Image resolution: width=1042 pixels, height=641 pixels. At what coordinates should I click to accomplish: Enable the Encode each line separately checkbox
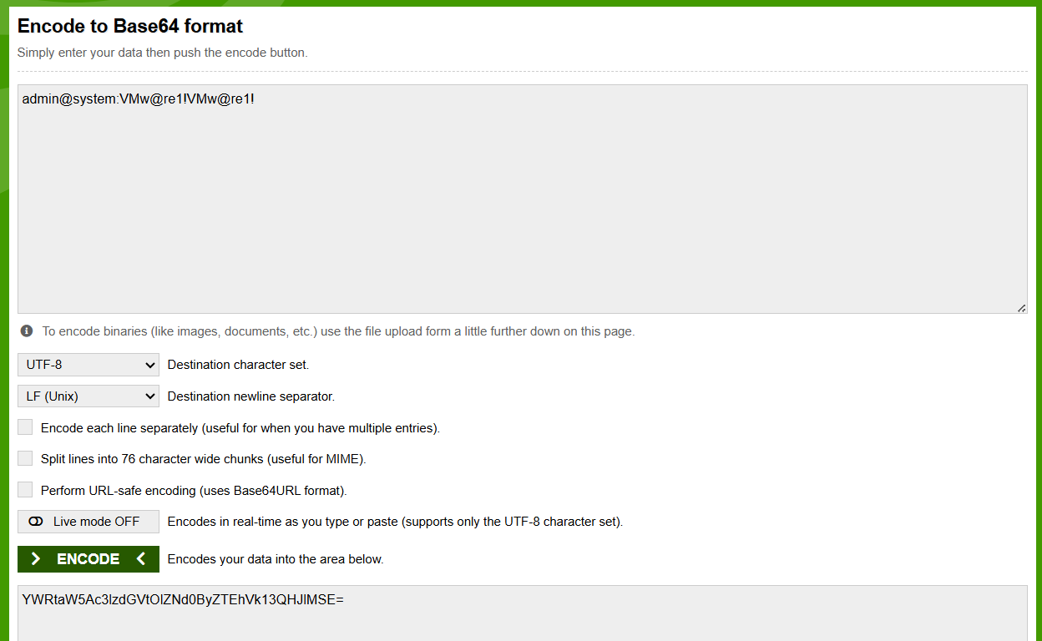click(x=25, y=427)
